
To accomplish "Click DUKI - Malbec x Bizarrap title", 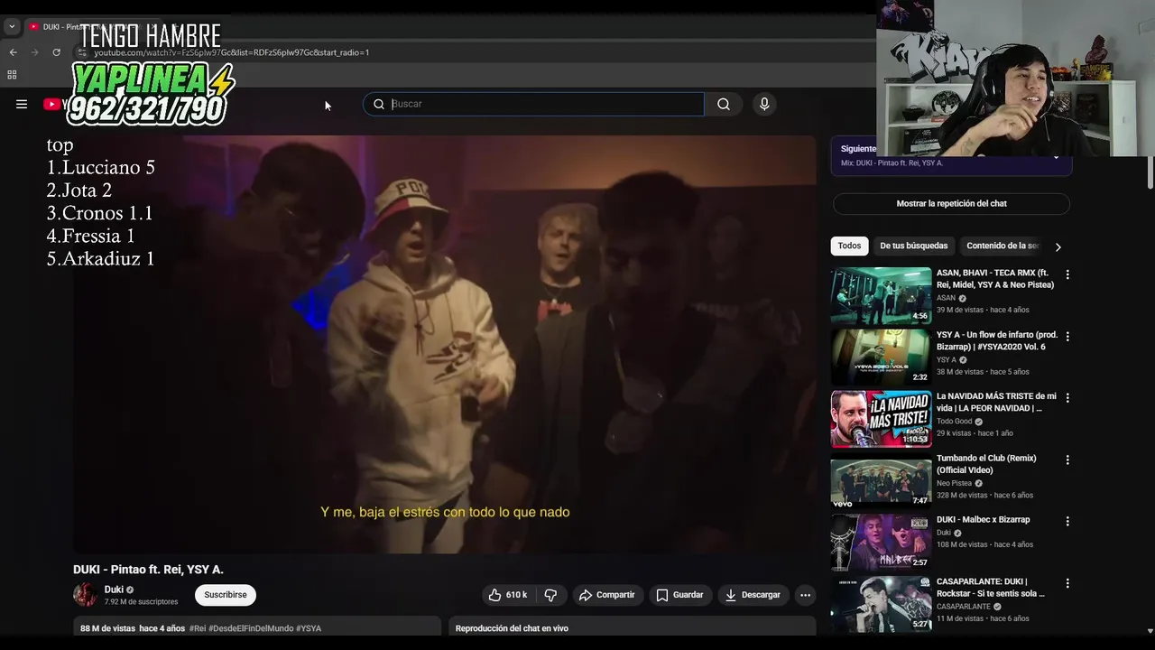I will pyautogui.click(x=983, y=520).
